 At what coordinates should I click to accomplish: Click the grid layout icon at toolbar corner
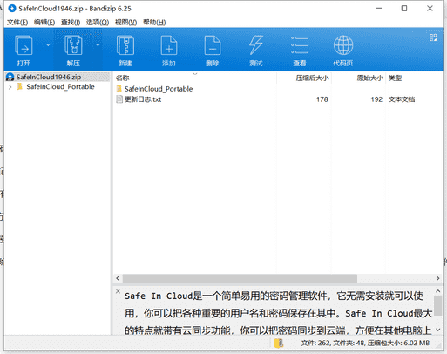pyautogui.click(x=433, y=37)
